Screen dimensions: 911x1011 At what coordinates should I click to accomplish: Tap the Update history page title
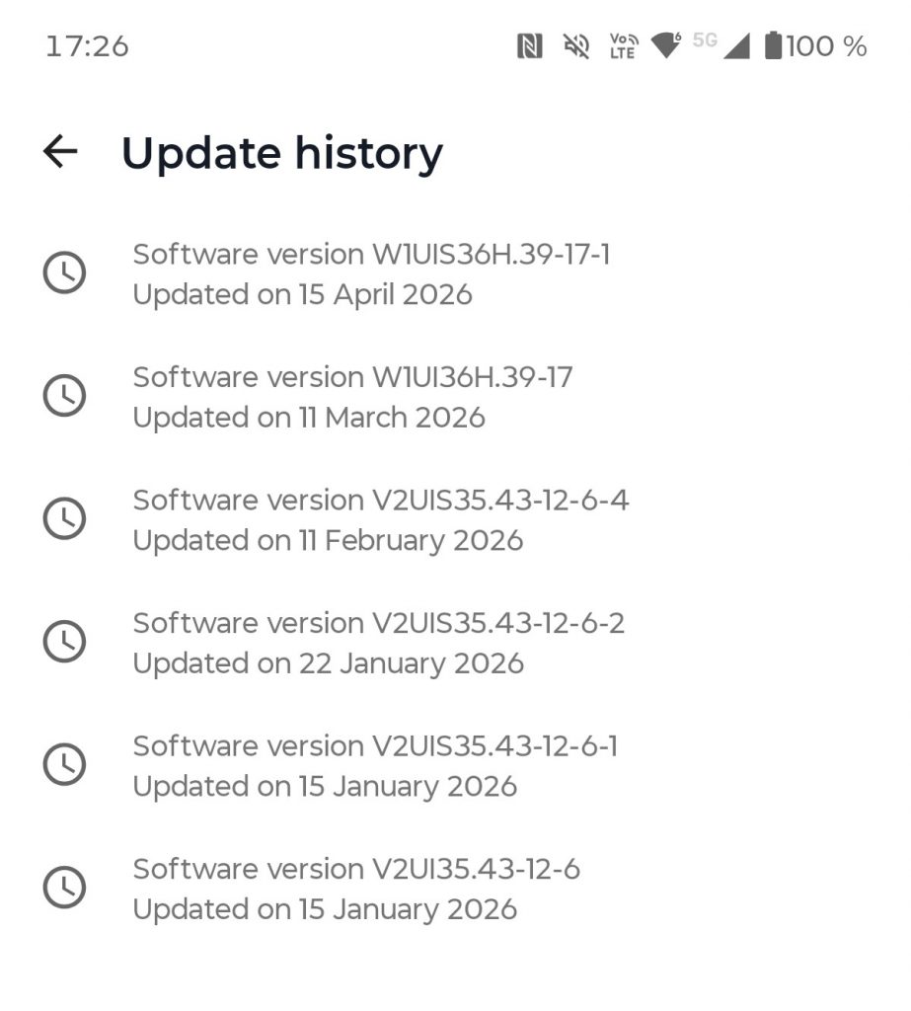point(281,153)
